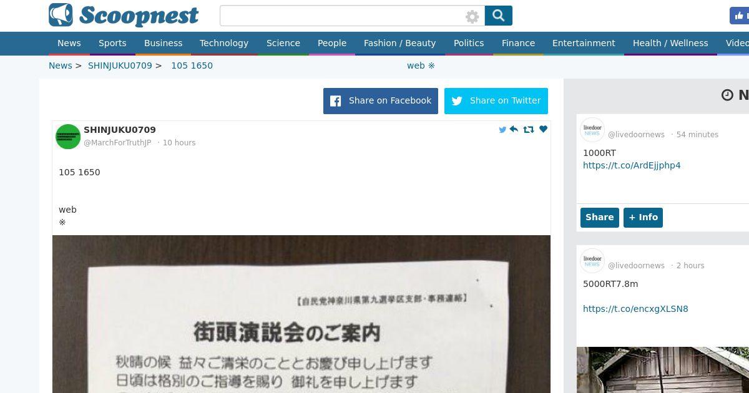This screenshot has height=393, width=749.
Task: Click the 10 hours timestamp
Action: pyautogui.click(x=179, y=143)
